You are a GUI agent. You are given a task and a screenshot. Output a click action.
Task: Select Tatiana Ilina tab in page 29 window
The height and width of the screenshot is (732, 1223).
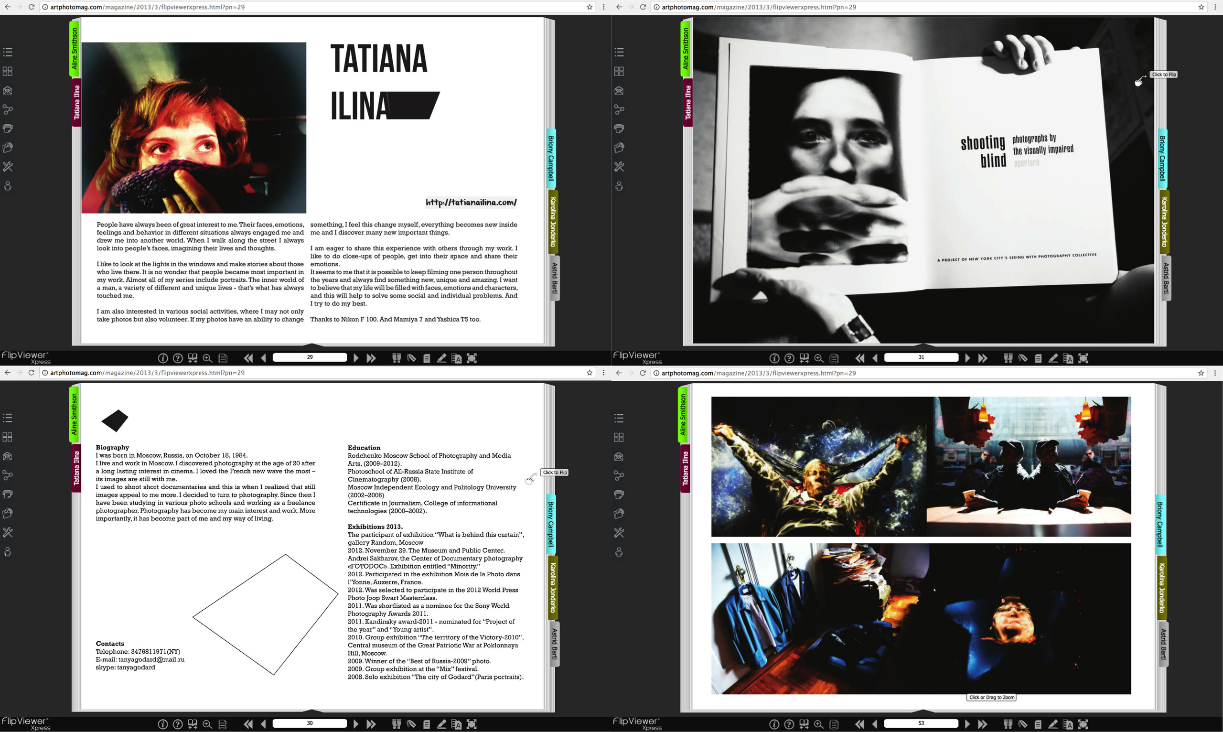[x=76, y=102]
